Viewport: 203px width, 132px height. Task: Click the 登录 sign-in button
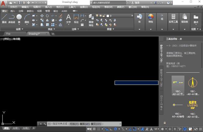pyautogui.click(x=137, y=3)
